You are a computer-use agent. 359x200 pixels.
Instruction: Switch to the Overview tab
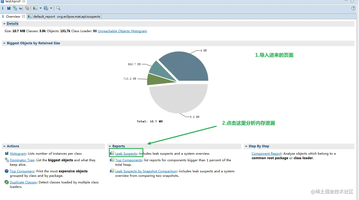click(13, 16)
